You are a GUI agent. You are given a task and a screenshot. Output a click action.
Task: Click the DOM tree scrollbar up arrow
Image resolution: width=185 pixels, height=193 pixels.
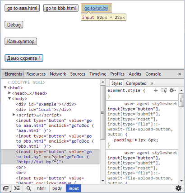[103, 82]
